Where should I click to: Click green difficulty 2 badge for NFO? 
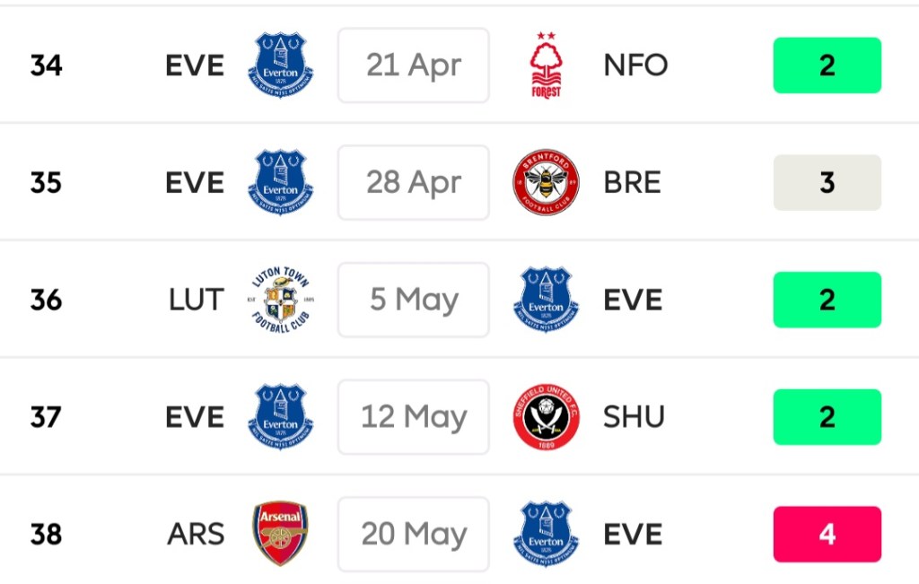tap(827, 65)
